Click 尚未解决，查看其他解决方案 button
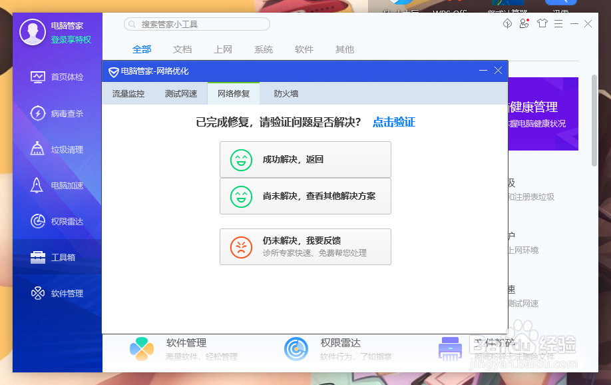 305,196
